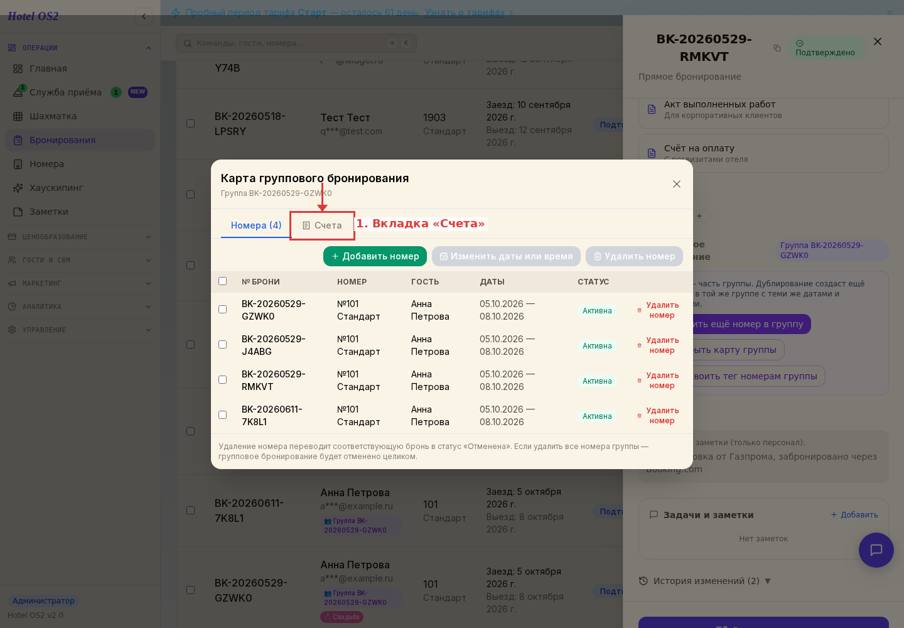Click the Добавить номер button
Viewport: 904px width, 628px height.
[375, 256]
